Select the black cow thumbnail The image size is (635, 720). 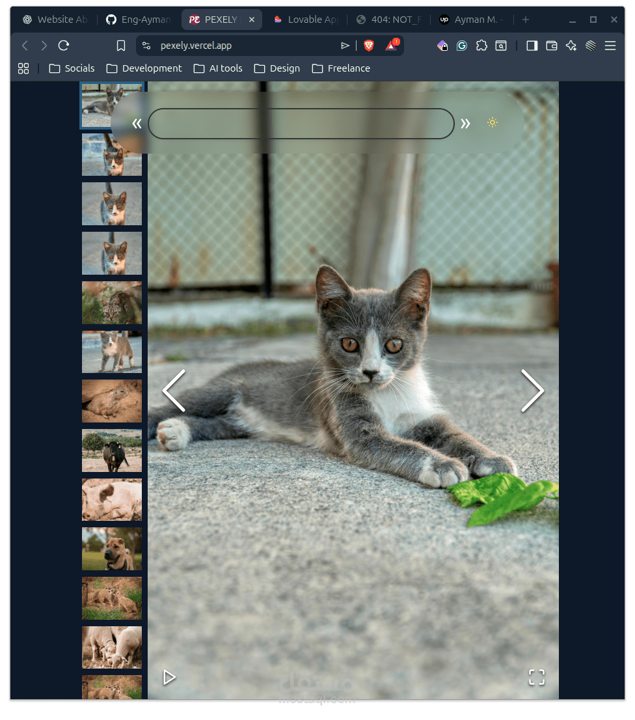112,451
